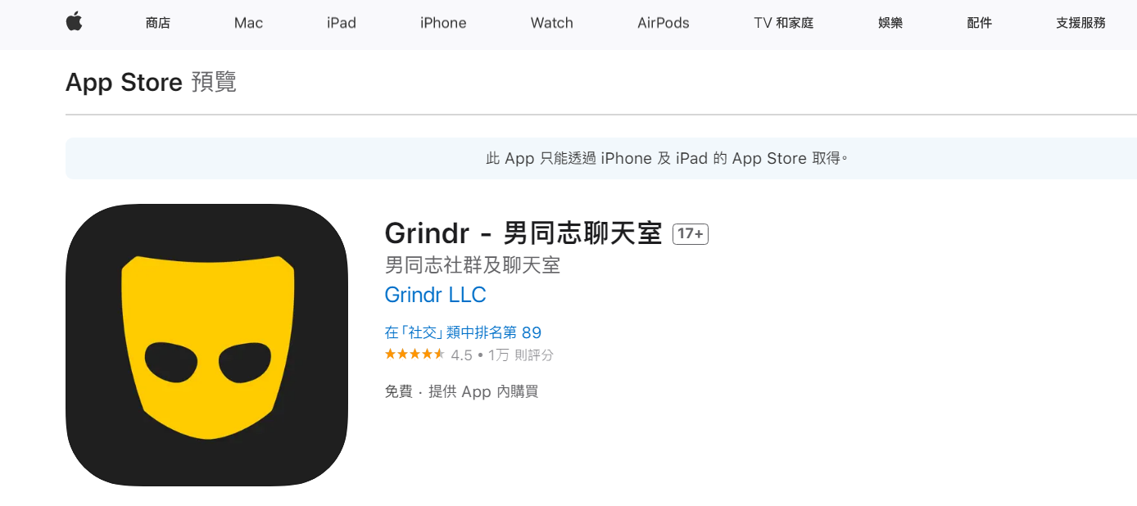Click the Apple logo icon
The image size is (1137, 506).
75,23
